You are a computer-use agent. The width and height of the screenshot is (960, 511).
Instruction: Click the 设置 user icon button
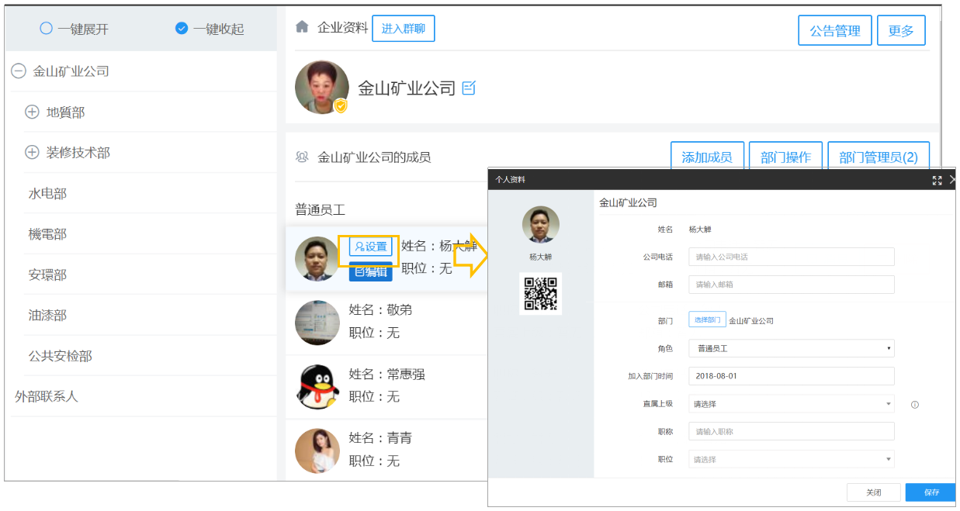pyautogui.click(x=370, y=247)
